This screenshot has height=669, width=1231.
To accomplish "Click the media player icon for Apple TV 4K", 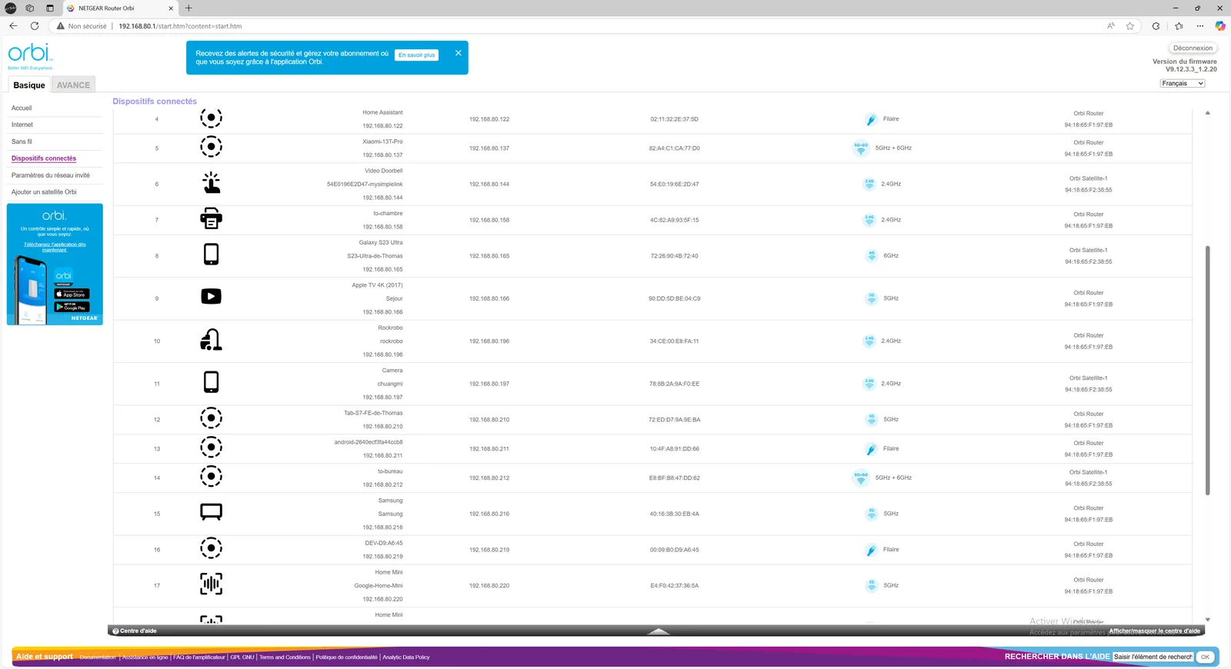I will point(211,297).
